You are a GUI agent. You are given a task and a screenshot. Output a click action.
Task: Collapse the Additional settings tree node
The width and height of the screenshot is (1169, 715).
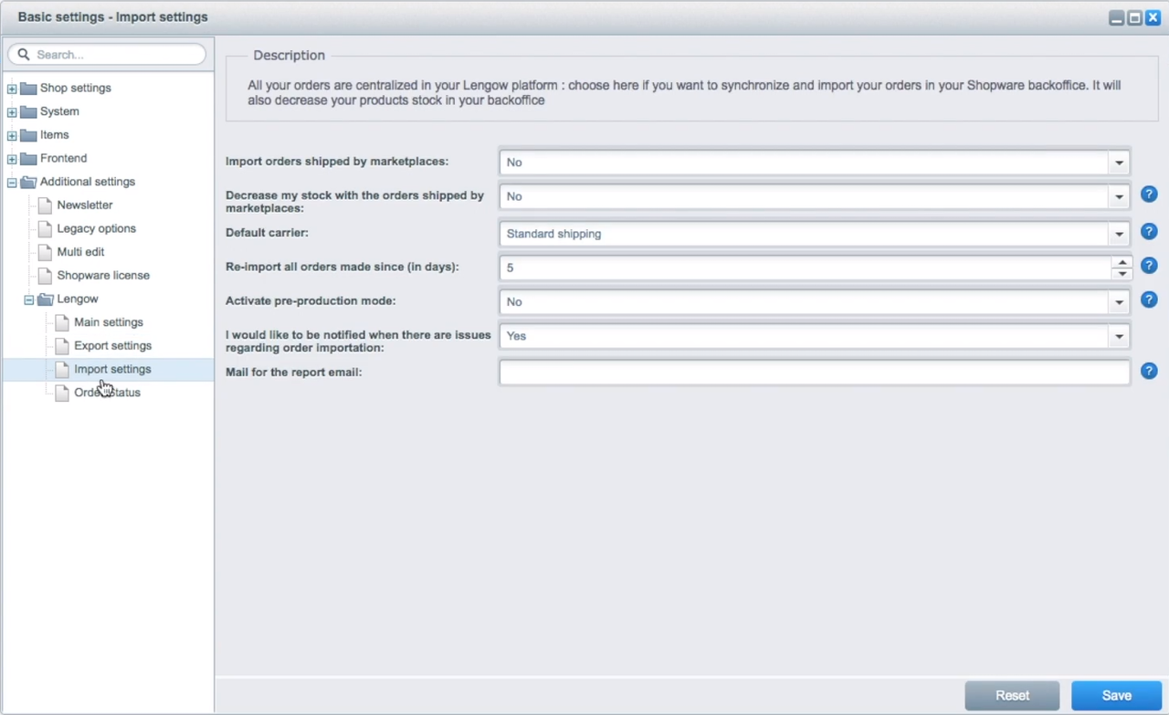point(12,183)
